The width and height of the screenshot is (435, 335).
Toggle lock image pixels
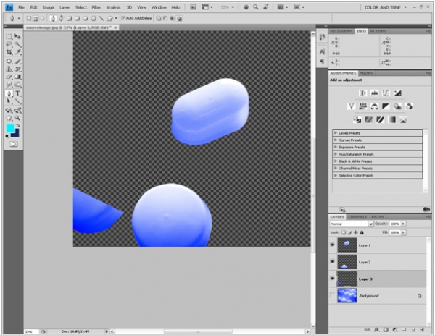[x=350, y=232]
